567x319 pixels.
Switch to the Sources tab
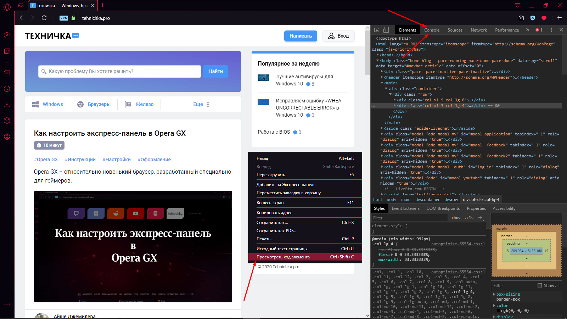[x=455, y=30]
